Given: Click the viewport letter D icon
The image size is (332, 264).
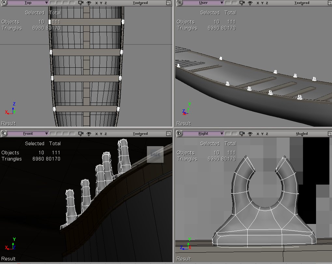Looking at the screenshot, I should 179,133.
